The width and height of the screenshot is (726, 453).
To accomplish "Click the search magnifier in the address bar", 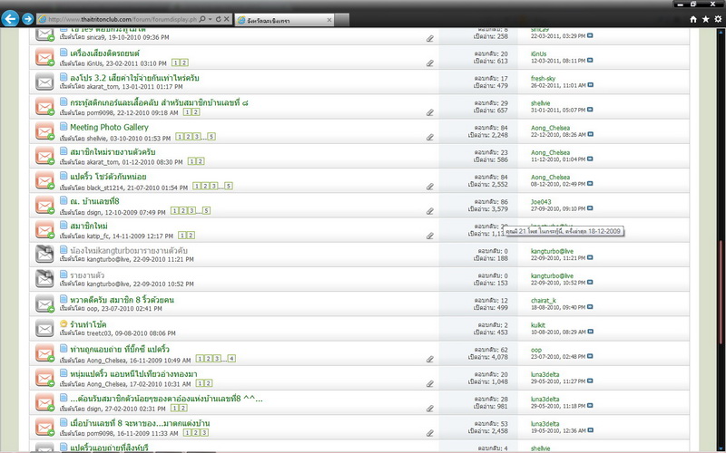I will (x=201, y=19).
